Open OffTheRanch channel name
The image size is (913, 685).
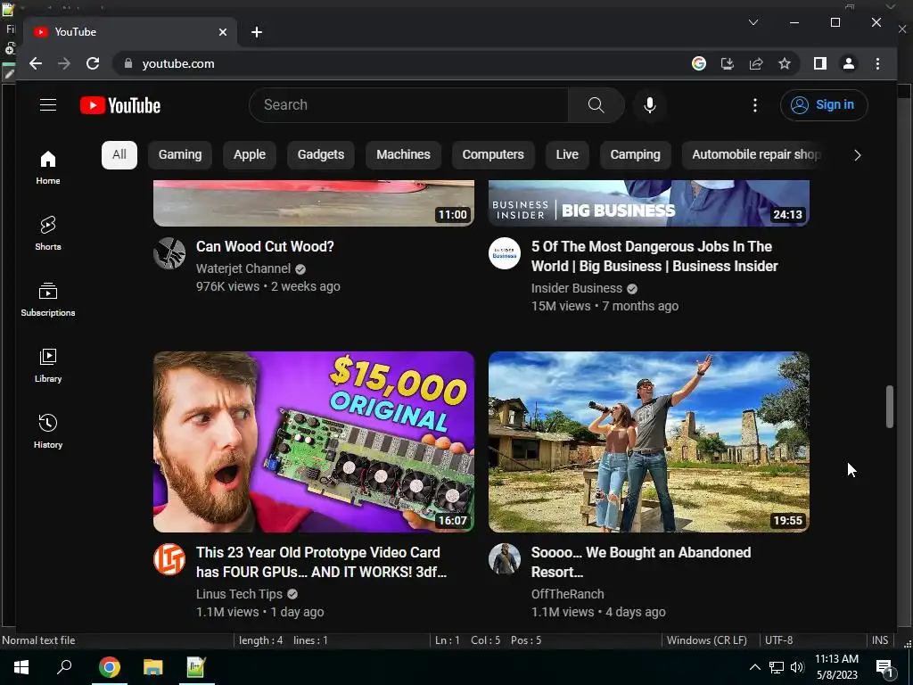click(x=568, y=594)
